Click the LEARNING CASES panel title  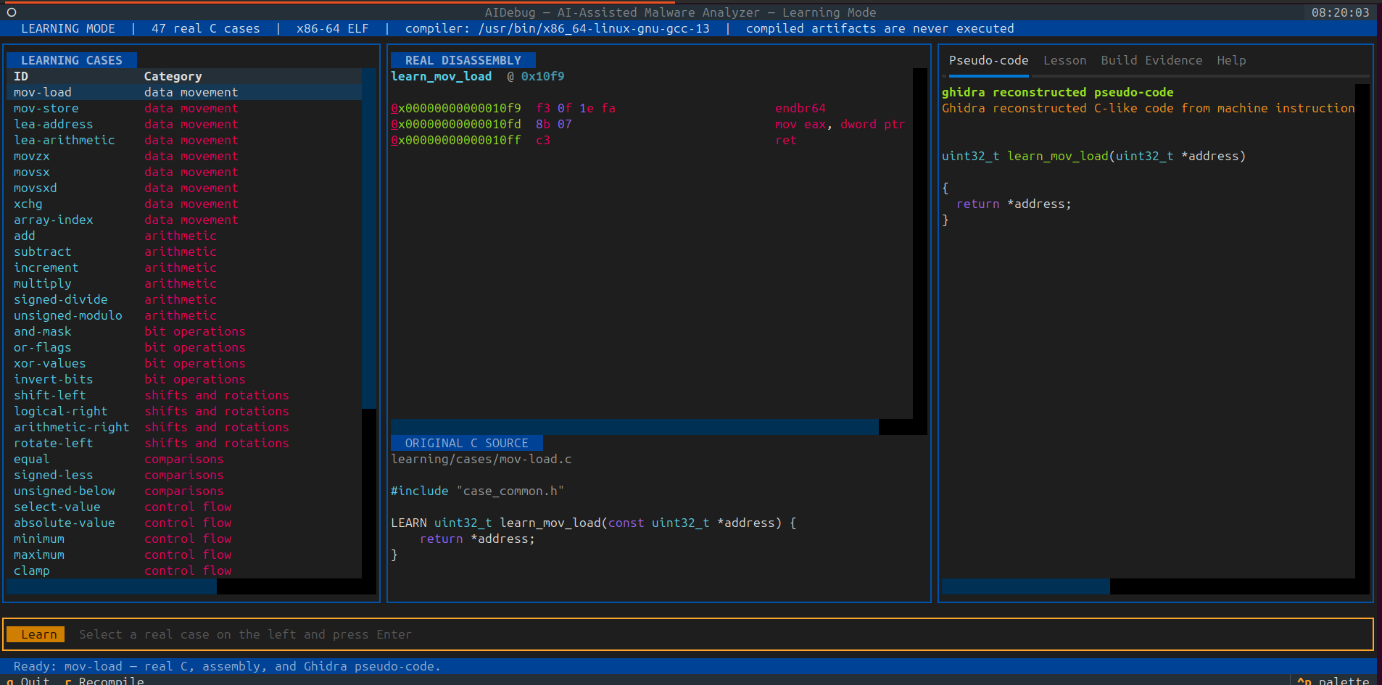click(72, 60)
